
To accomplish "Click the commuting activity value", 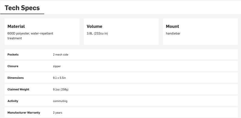I will click(x=60, y=101).
